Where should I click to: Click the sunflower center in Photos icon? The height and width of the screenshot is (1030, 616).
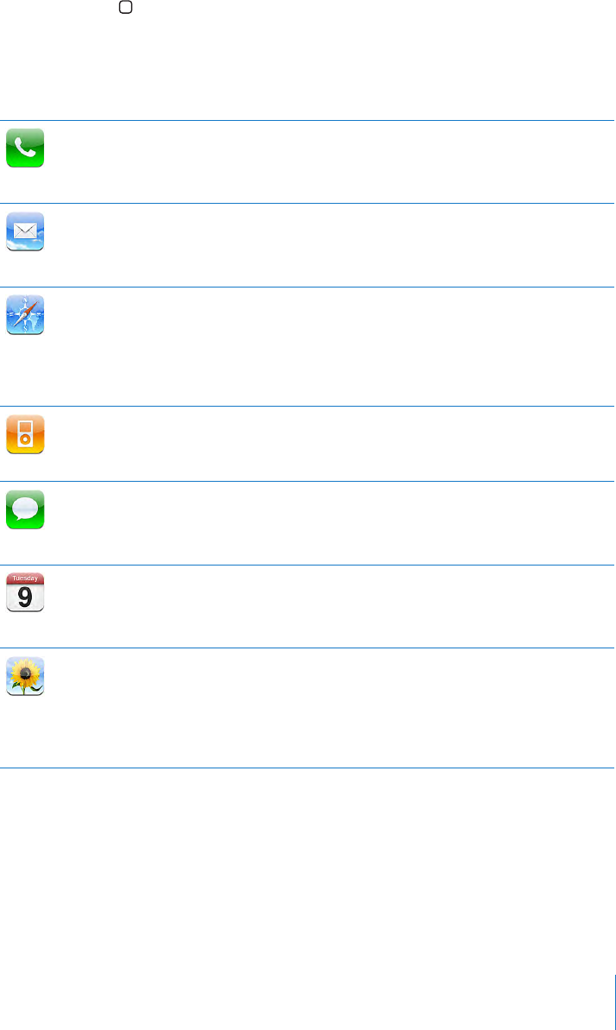click(25, 672)
